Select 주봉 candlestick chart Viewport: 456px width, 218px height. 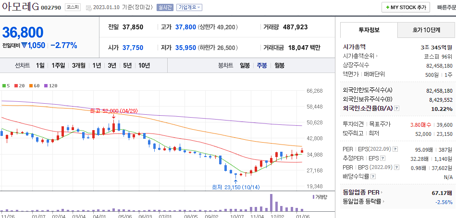(x=262, y=65)
